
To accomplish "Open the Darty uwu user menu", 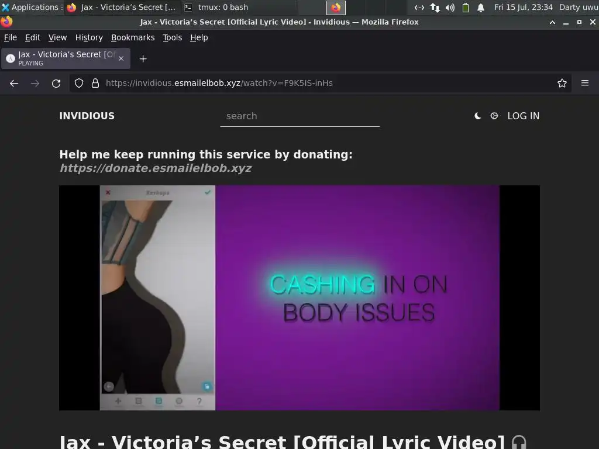I will tap(579, 7).
